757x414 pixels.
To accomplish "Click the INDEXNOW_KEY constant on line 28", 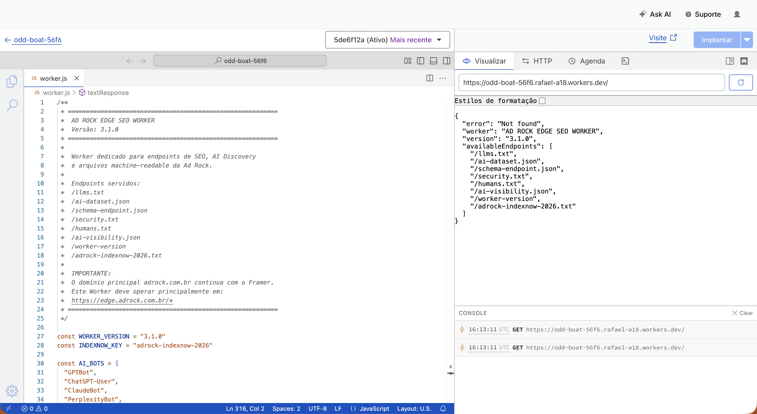I will (x=100, y=345).
